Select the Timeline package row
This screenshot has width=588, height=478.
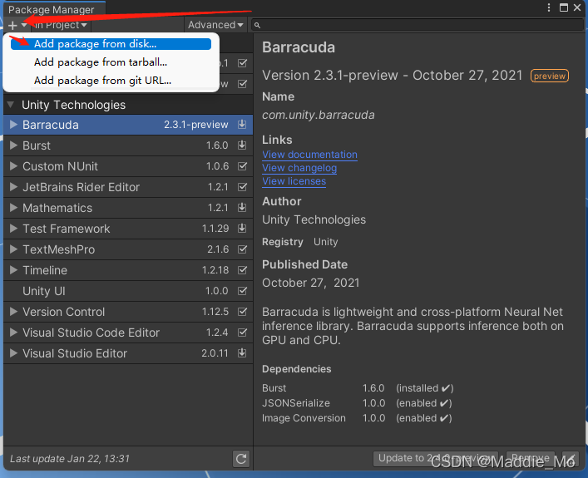[128, 270]
